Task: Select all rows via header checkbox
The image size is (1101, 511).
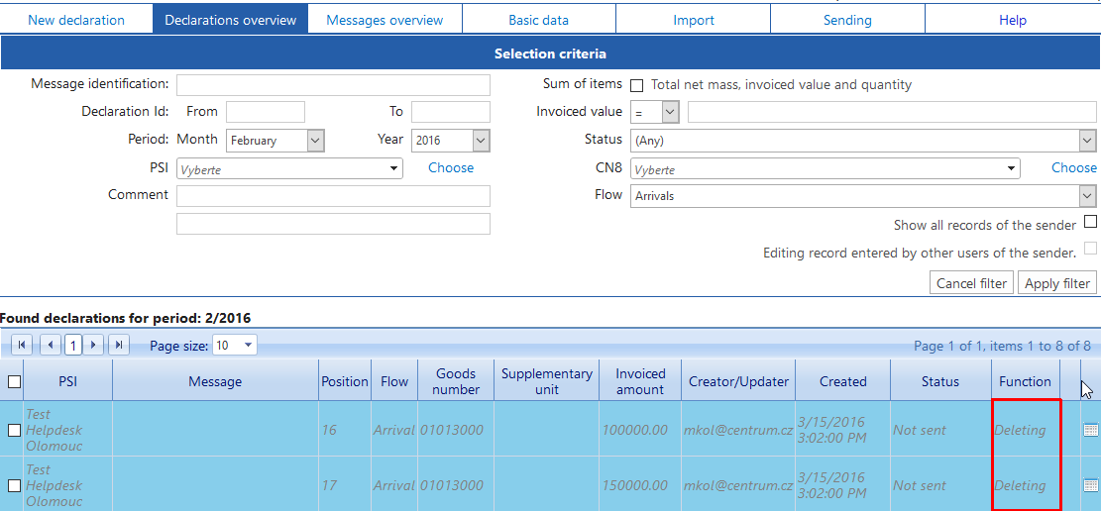Action: [x=14, y=382]
